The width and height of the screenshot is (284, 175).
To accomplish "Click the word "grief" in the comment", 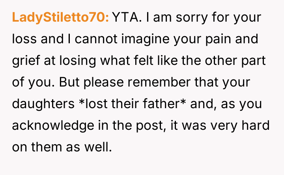I will click(x=24, y=61).
